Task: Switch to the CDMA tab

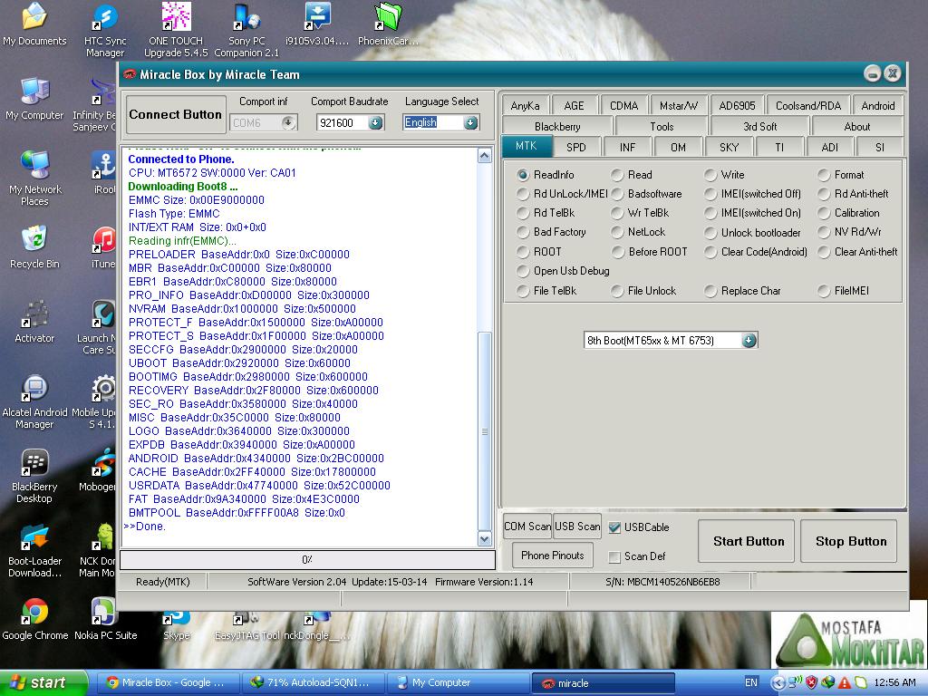Action: (x=623, y=106)
